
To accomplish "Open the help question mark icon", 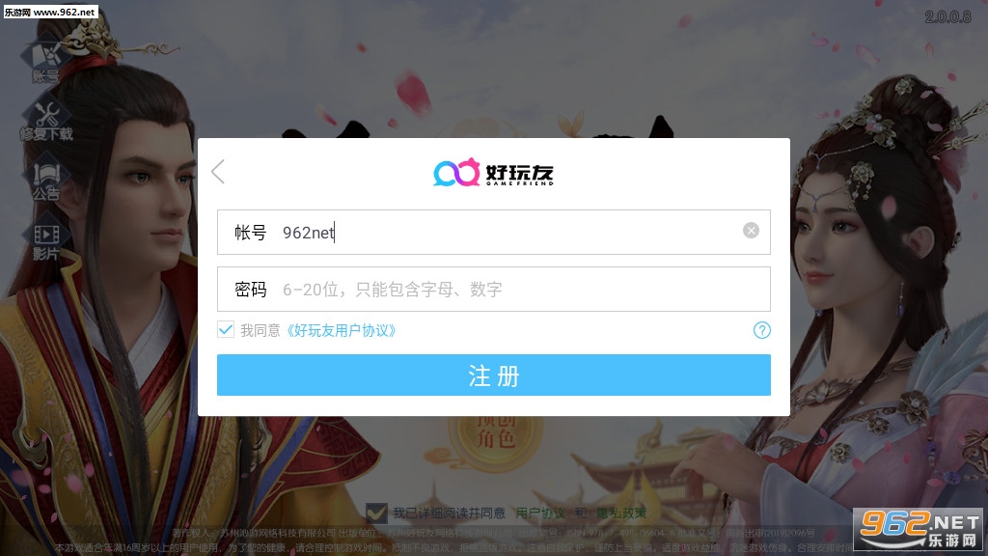I will tap(762, 330).
